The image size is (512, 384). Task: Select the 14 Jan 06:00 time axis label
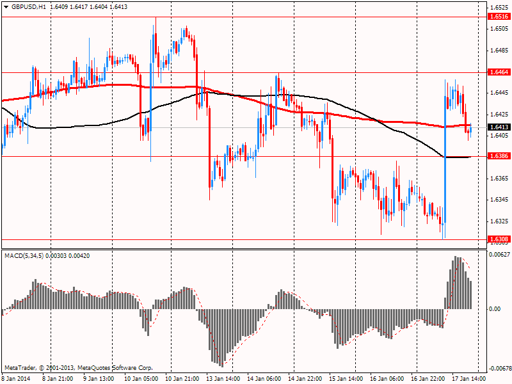(264, 379)
